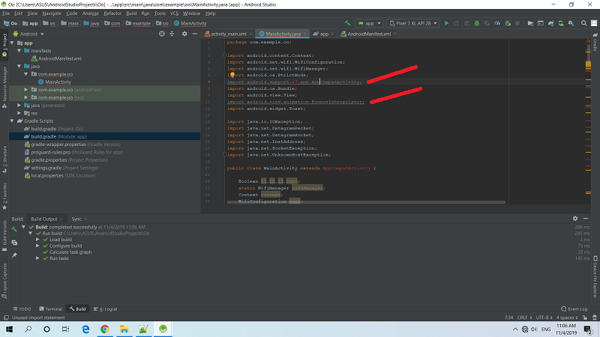This screenshot has height=337, width=600.
Task: Click the build hammer icon in Build panel sidebar
Action: click(x=14, y=230)
